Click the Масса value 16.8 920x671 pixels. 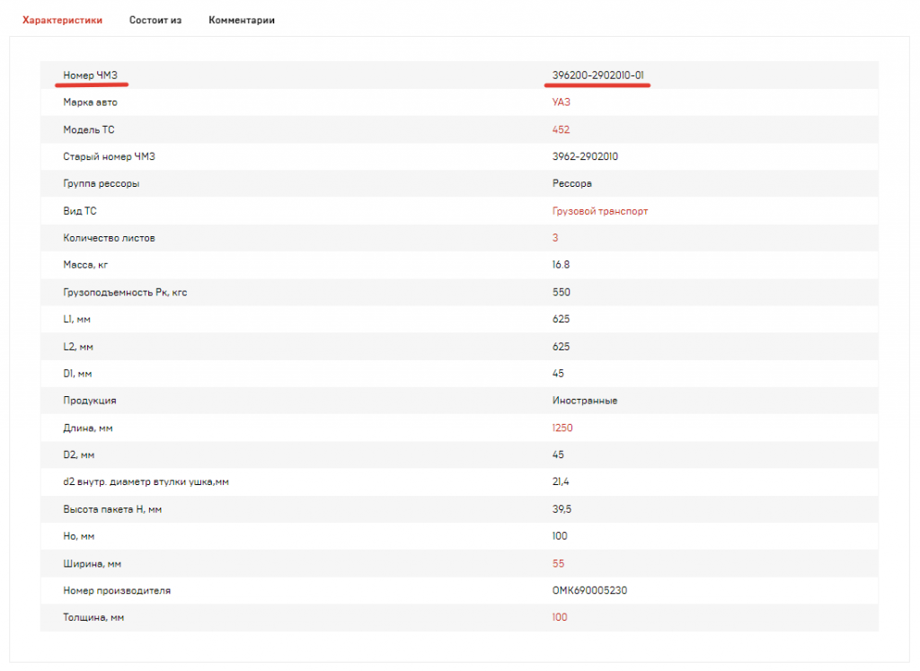[x=561, y=265]
